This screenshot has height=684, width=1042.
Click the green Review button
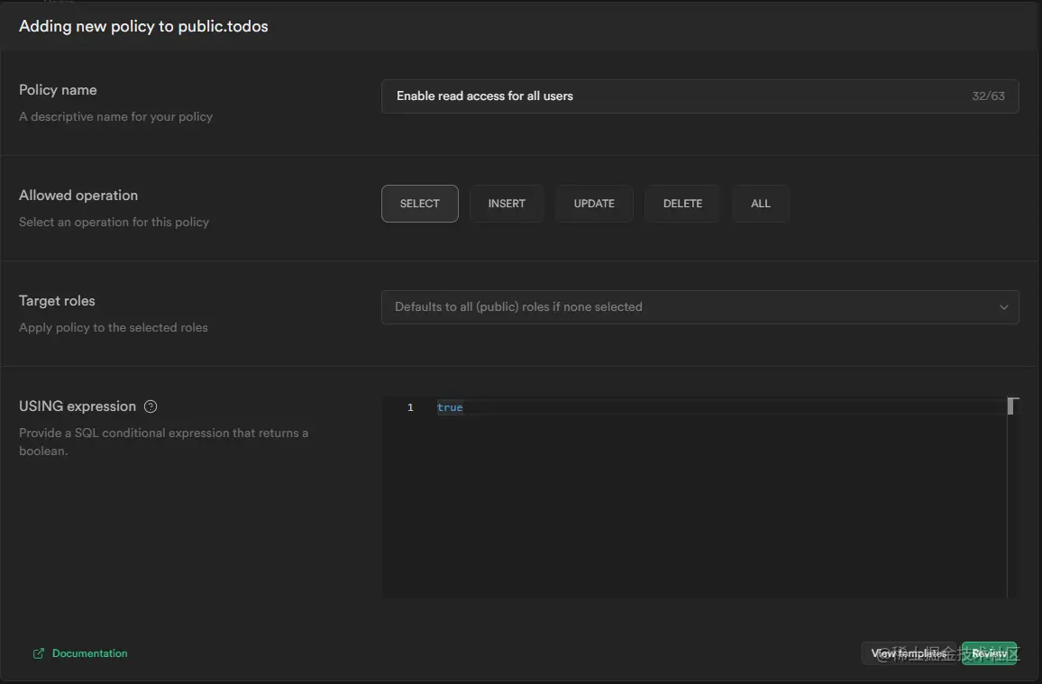(x=989, y=653)
